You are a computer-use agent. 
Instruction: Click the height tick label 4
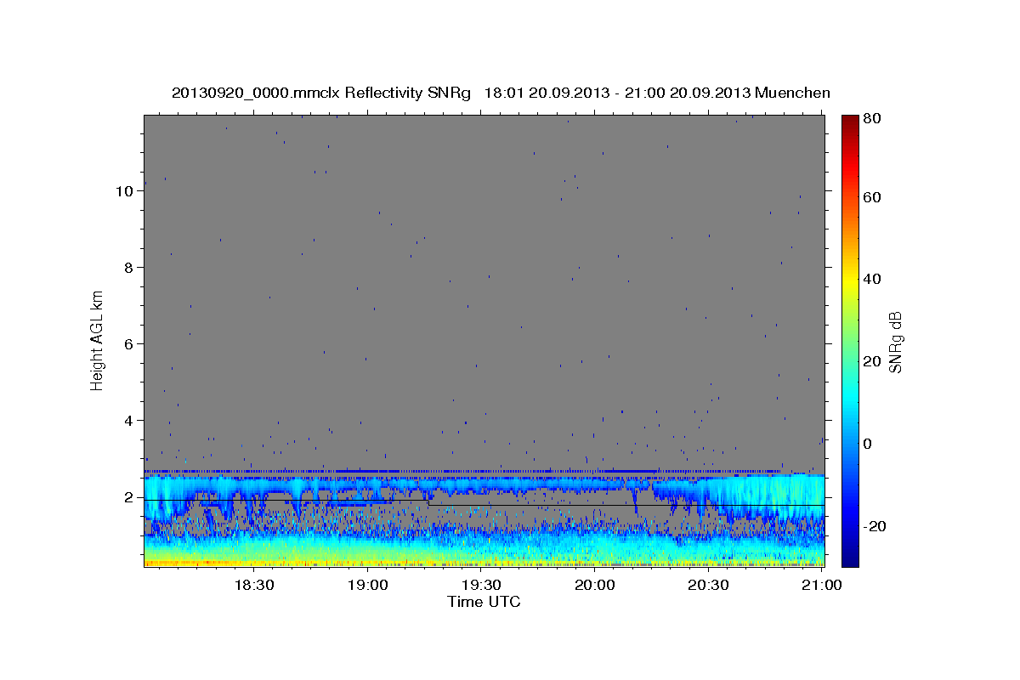[129, 421]
